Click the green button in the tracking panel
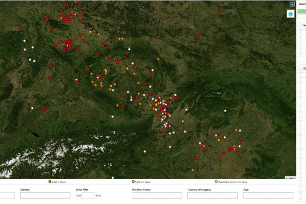This screenshot has width=306, height=204. pos(301,10)
